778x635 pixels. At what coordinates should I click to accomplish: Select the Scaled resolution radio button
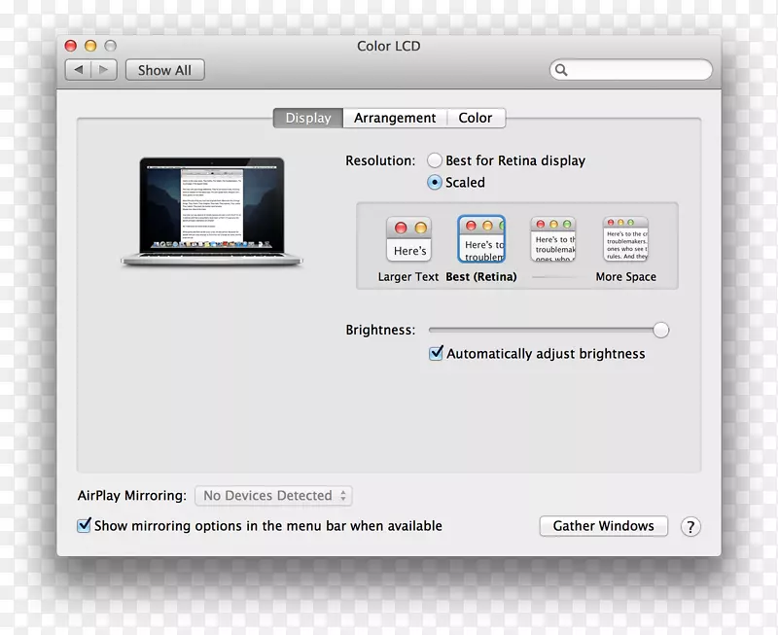(436, 182)
